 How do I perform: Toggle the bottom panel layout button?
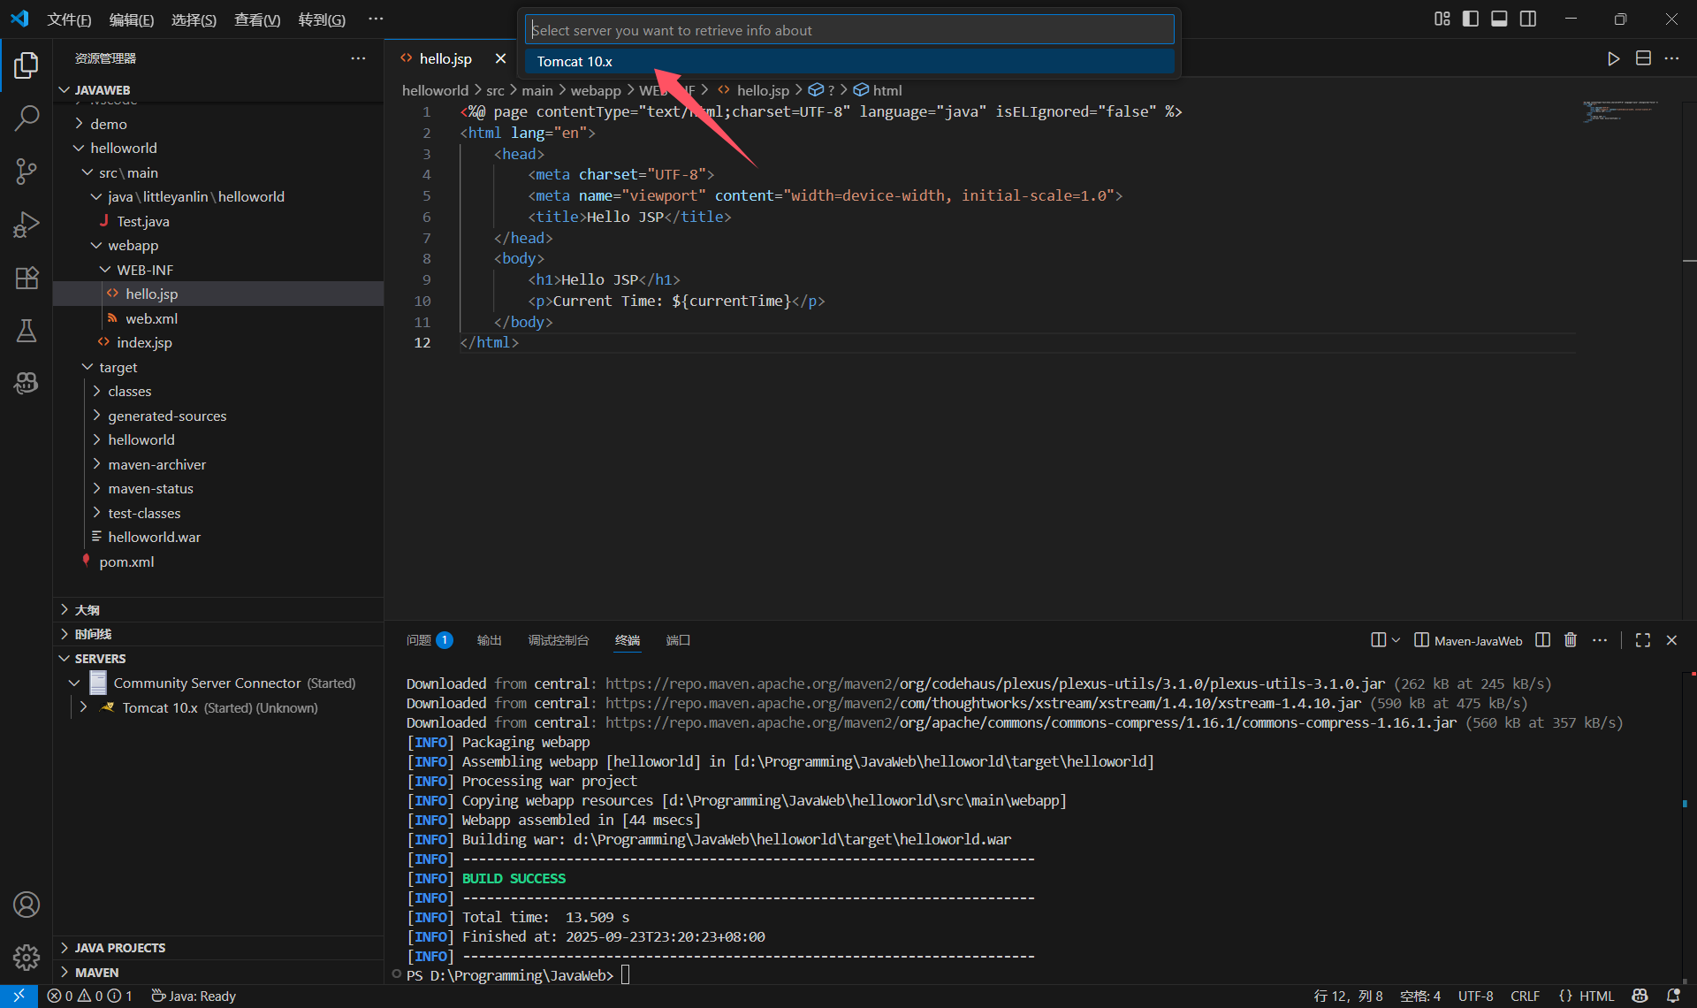[1499, 19]
